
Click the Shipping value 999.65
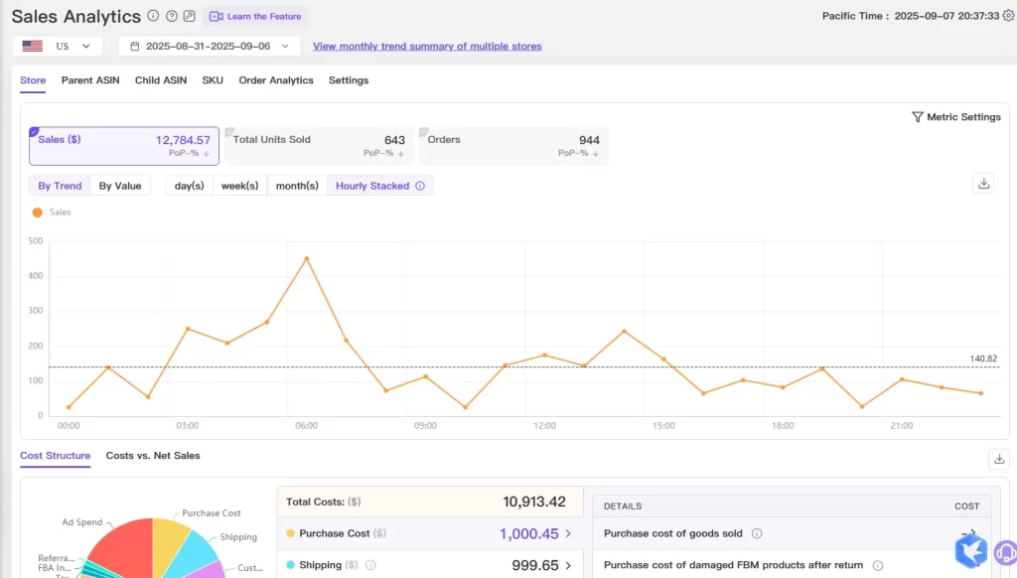(535, 565)
